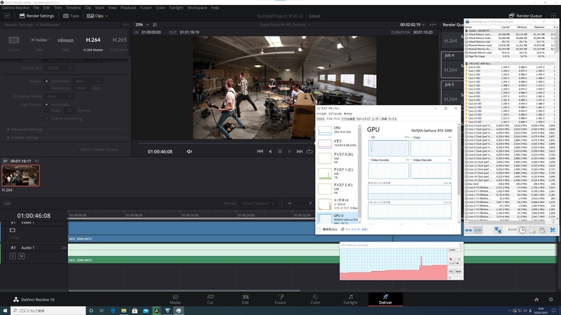Open viewer three-dot options menu
The height and width of the screenshot is (315, 561).
[433, 24]
